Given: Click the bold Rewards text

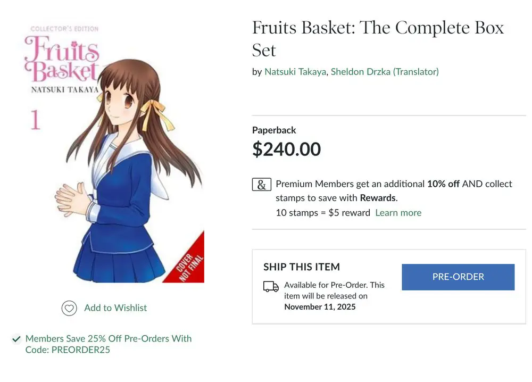Looking at the screenshot, I should (x=378, y=198).
